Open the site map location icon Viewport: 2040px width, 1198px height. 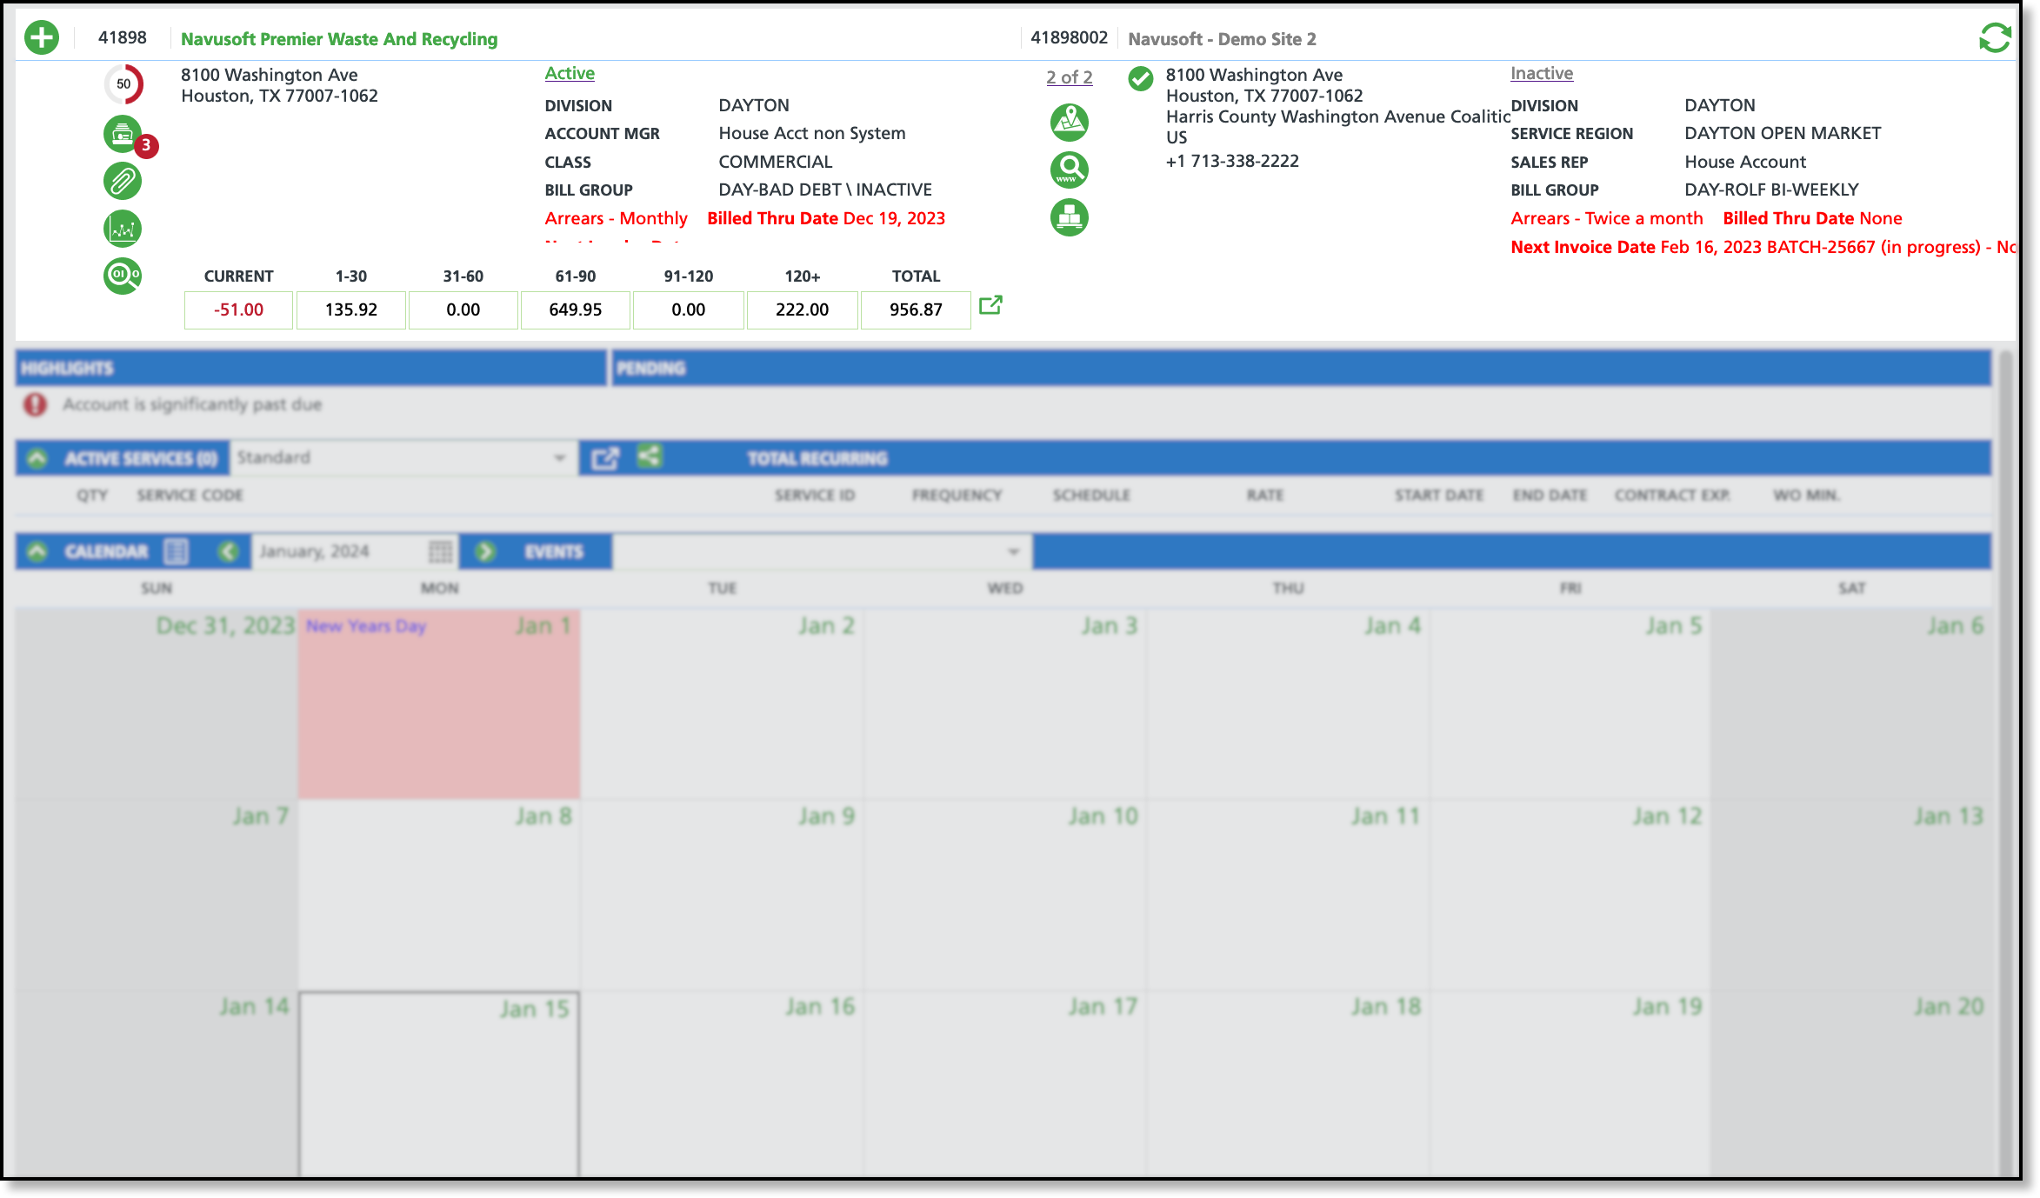[1070, 123]
